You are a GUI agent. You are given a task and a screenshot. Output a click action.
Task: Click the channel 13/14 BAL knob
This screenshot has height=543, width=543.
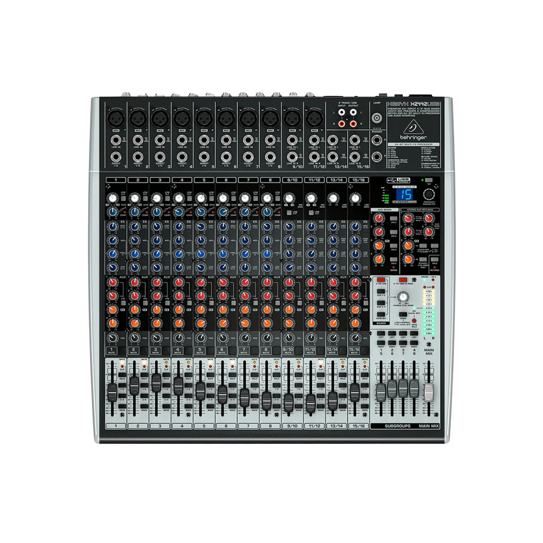pos(333,339)
